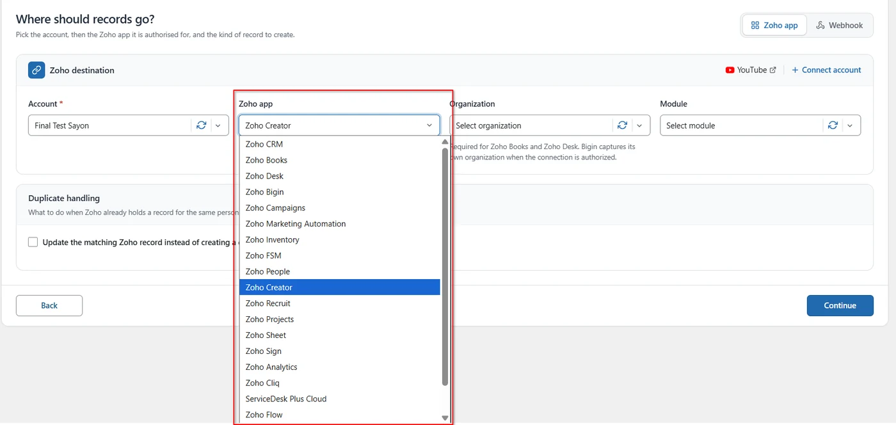Choose Zoho Desk option
This screenshot has height=425, width=896.
[340, 176]
